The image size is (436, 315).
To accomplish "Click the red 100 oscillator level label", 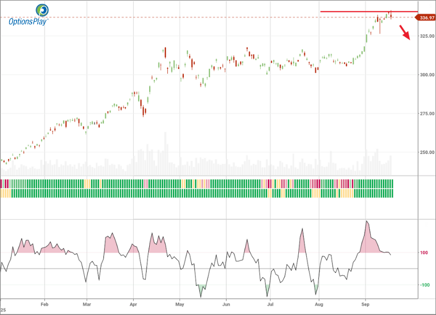I will (424, 253).
